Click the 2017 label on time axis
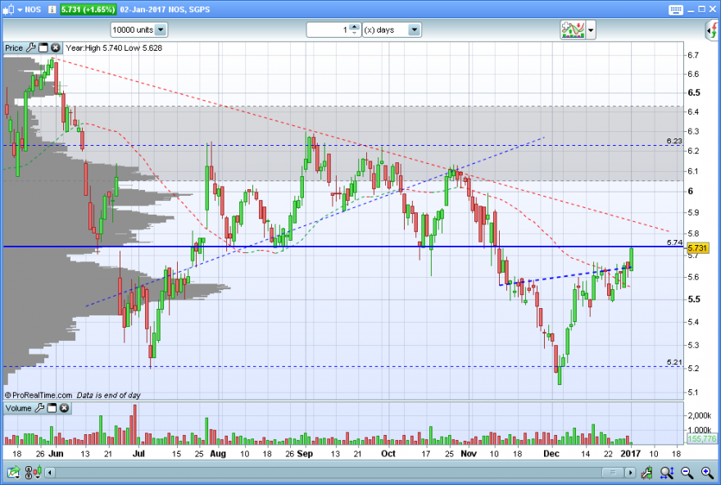The image size is (721, 485). (x=630, y=454)
